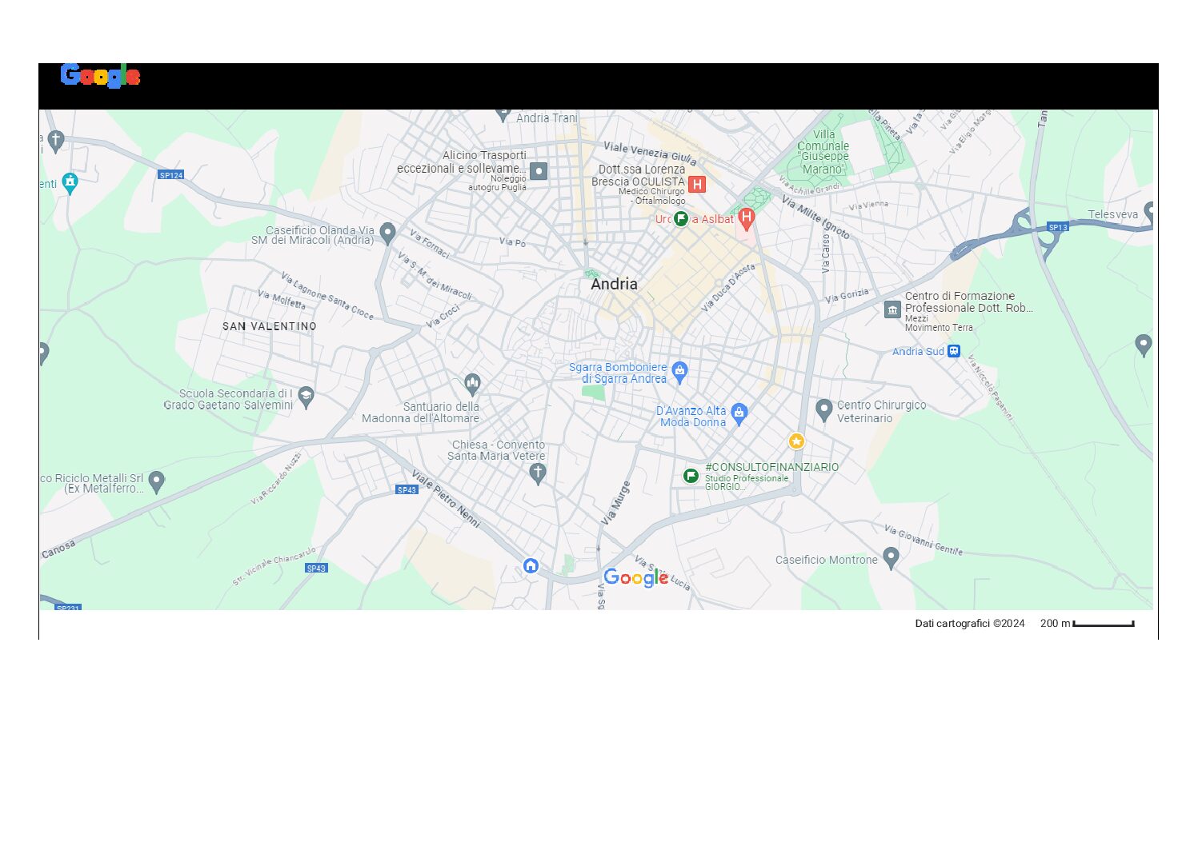Screen dimensions: 1198x846
Task: Select the 'Via Riccardo Nuzzi' street label
Action: point(276,478)
